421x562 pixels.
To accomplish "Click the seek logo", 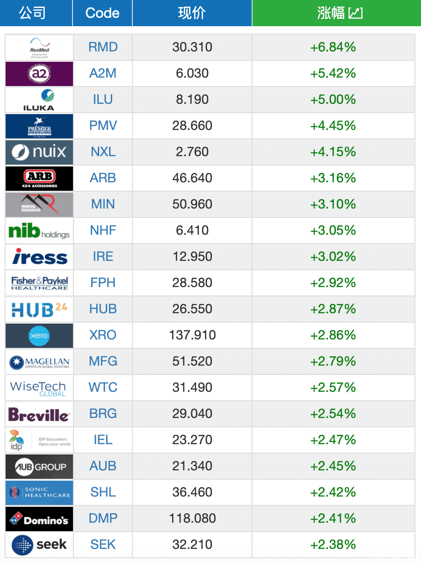I will (x=39, y=545).
